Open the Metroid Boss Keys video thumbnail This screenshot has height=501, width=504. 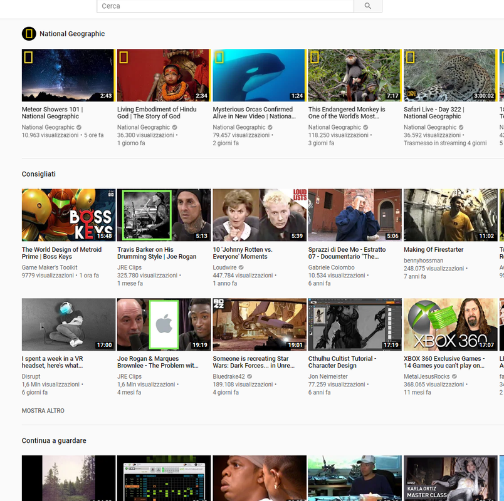pyautogui.click(x=68, y=215)
